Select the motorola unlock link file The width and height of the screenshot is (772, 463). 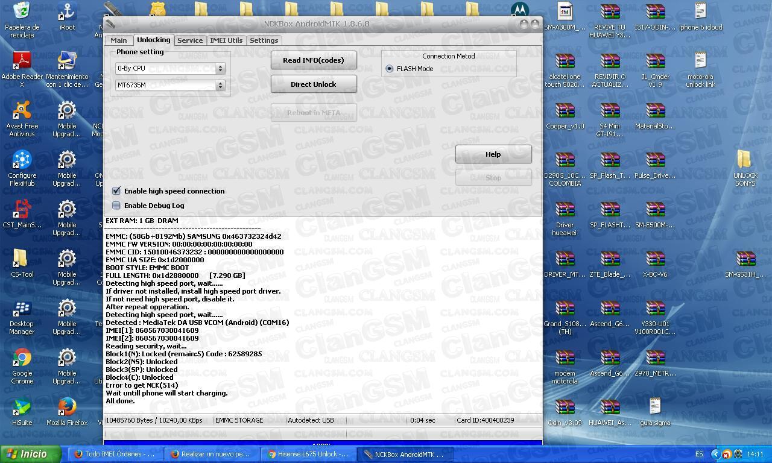pyautogui.click(x=700, y=69)
